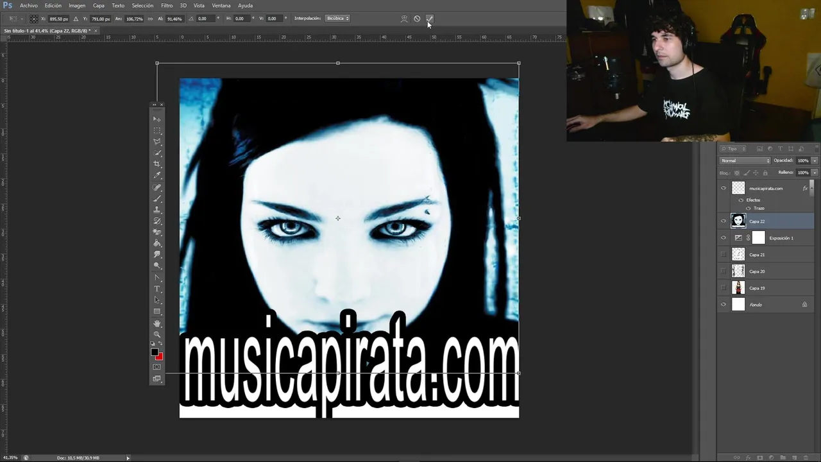Change screen mode icon in toolbar
This screenshot has height=462, width=821.
coord(157,379)
